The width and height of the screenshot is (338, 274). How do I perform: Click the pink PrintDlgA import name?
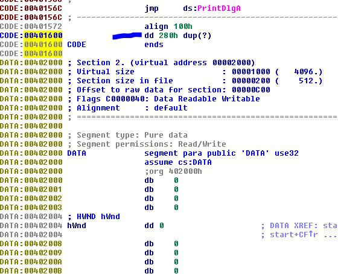(218, 8)
